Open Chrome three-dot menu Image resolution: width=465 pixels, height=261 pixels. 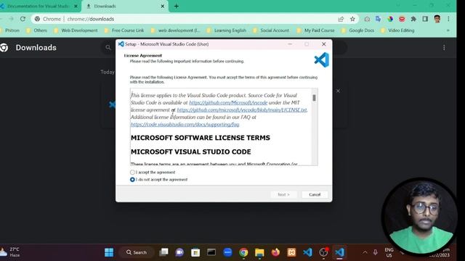pyautogui.click(x=448, y=19)
